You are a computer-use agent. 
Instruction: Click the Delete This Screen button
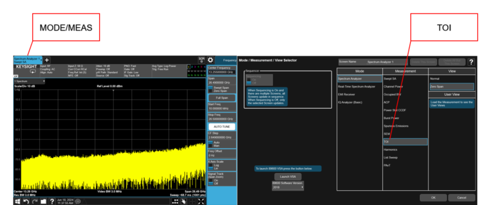coord(423,62)
